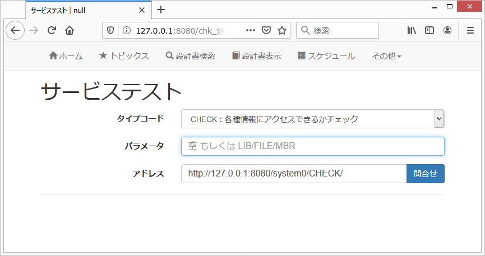Toggle the sidebar view icon

coord(429,30)
